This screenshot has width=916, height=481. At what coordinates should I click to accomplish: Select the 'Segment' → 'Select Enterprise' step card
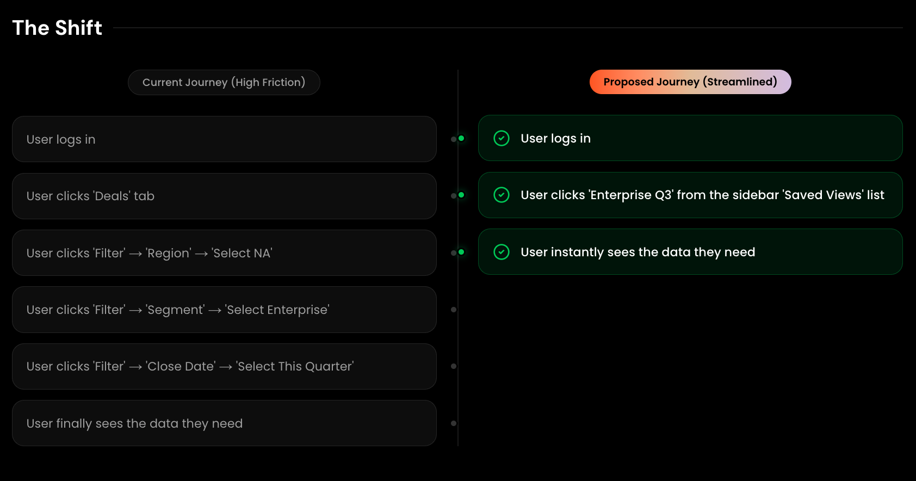tap(224, 310)
